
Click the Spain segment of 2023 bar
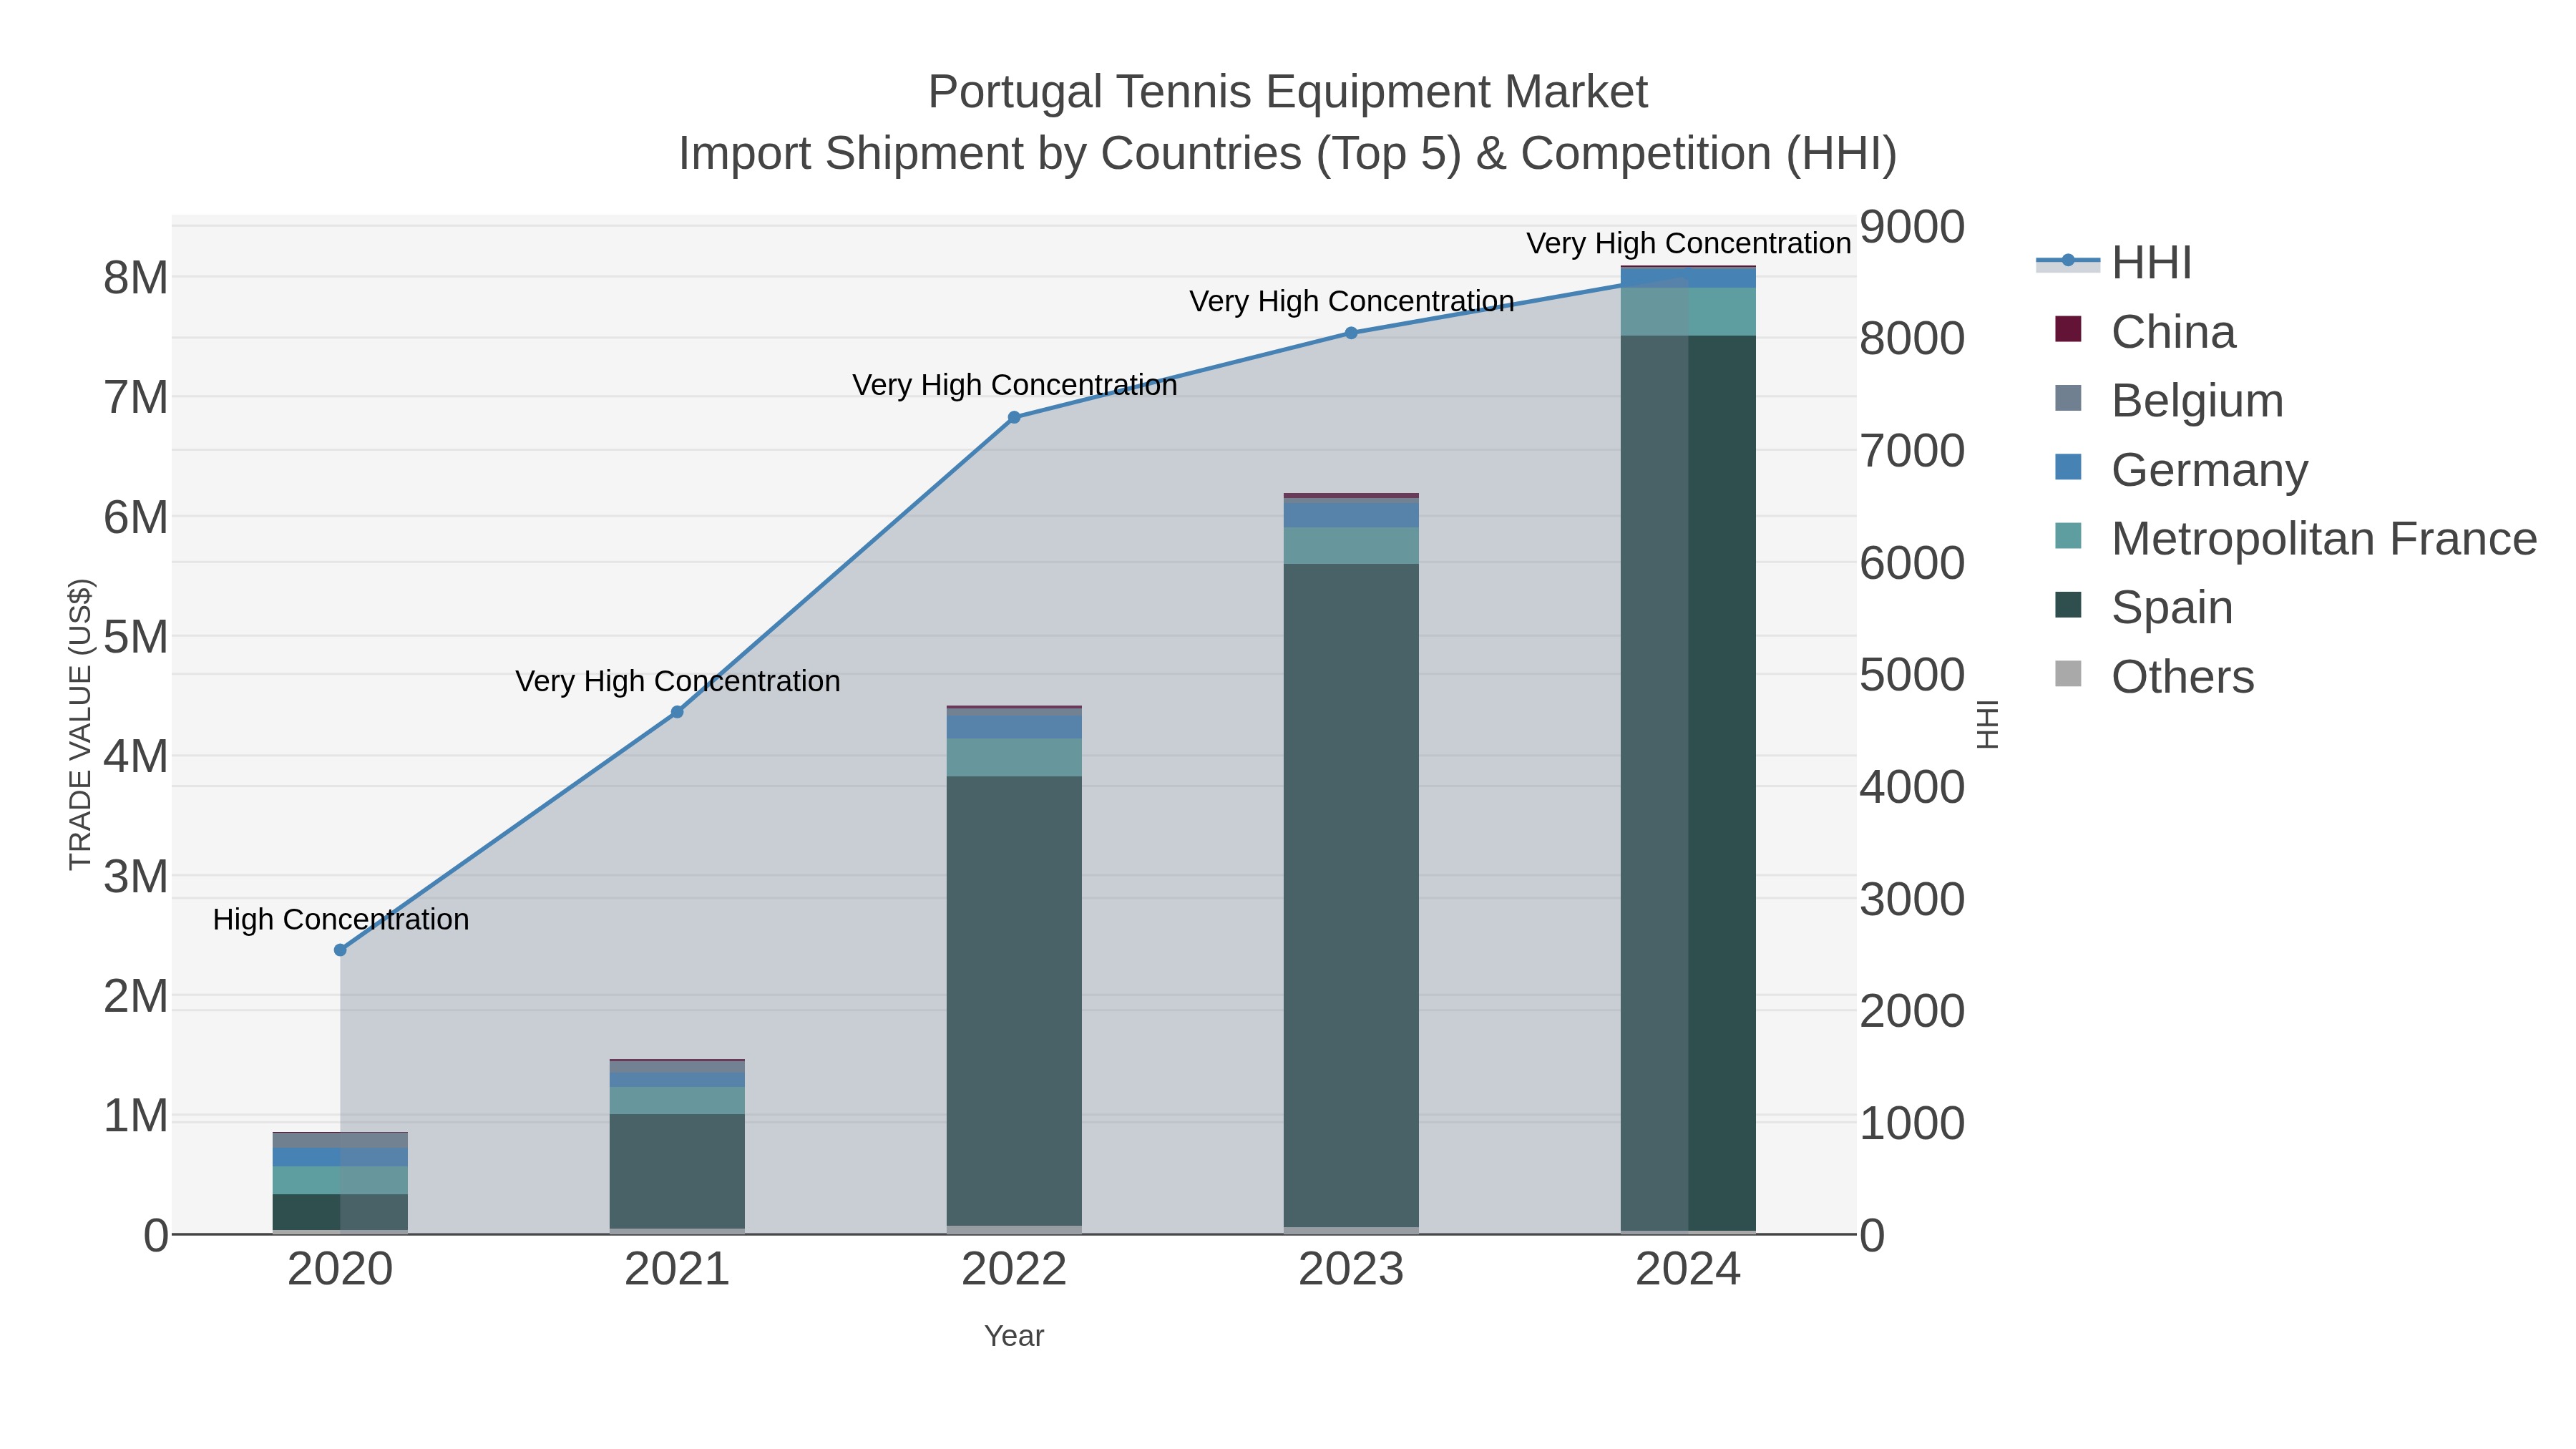(1351, 895)
